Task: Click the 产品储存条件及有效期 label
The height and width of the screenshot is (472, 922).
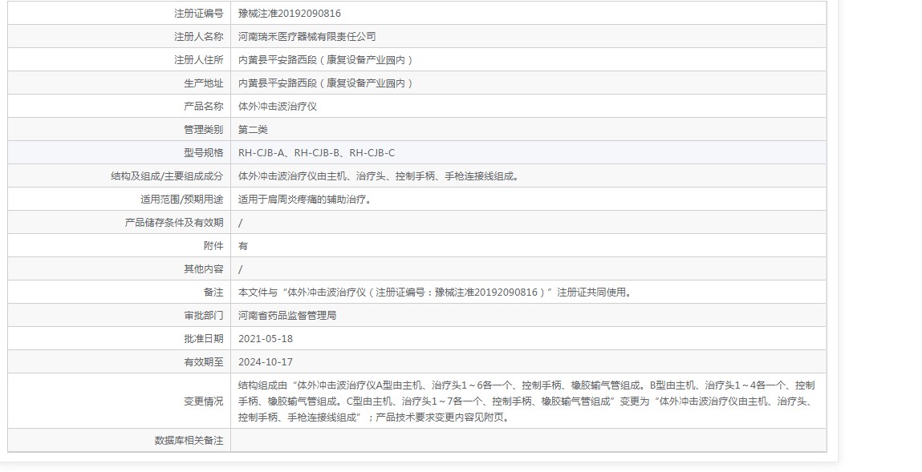Action: (174, 223)
